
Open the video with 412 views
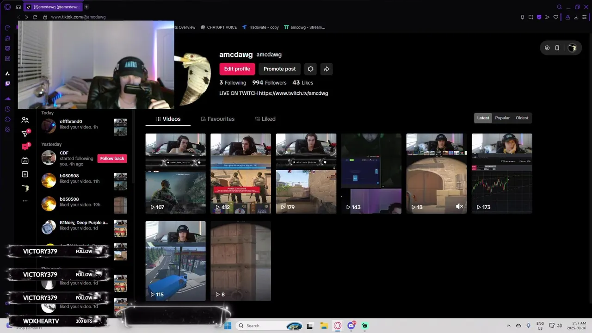tap(240, 173)
